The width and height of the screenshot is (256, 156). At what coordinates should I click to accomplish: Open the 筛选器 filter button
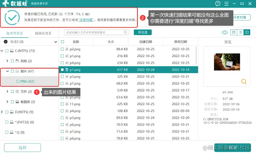[x=143, y=32]
